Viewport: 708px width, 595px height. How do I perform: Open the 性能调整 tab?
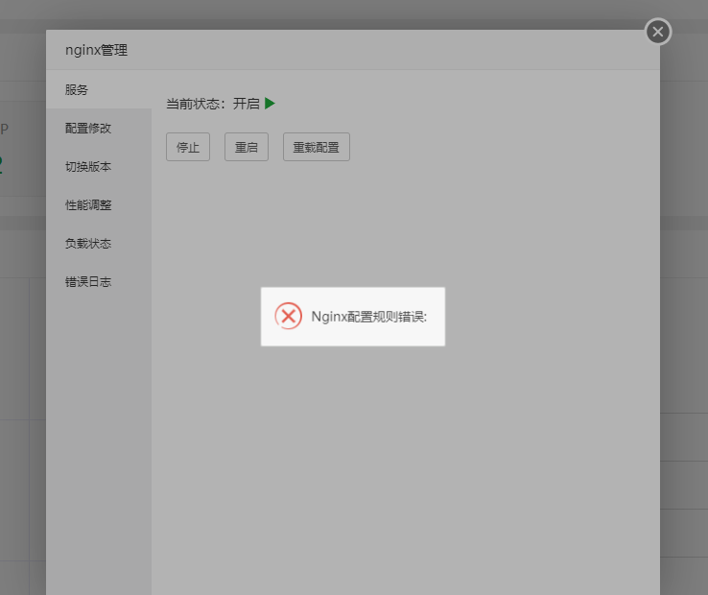(99, 205)
